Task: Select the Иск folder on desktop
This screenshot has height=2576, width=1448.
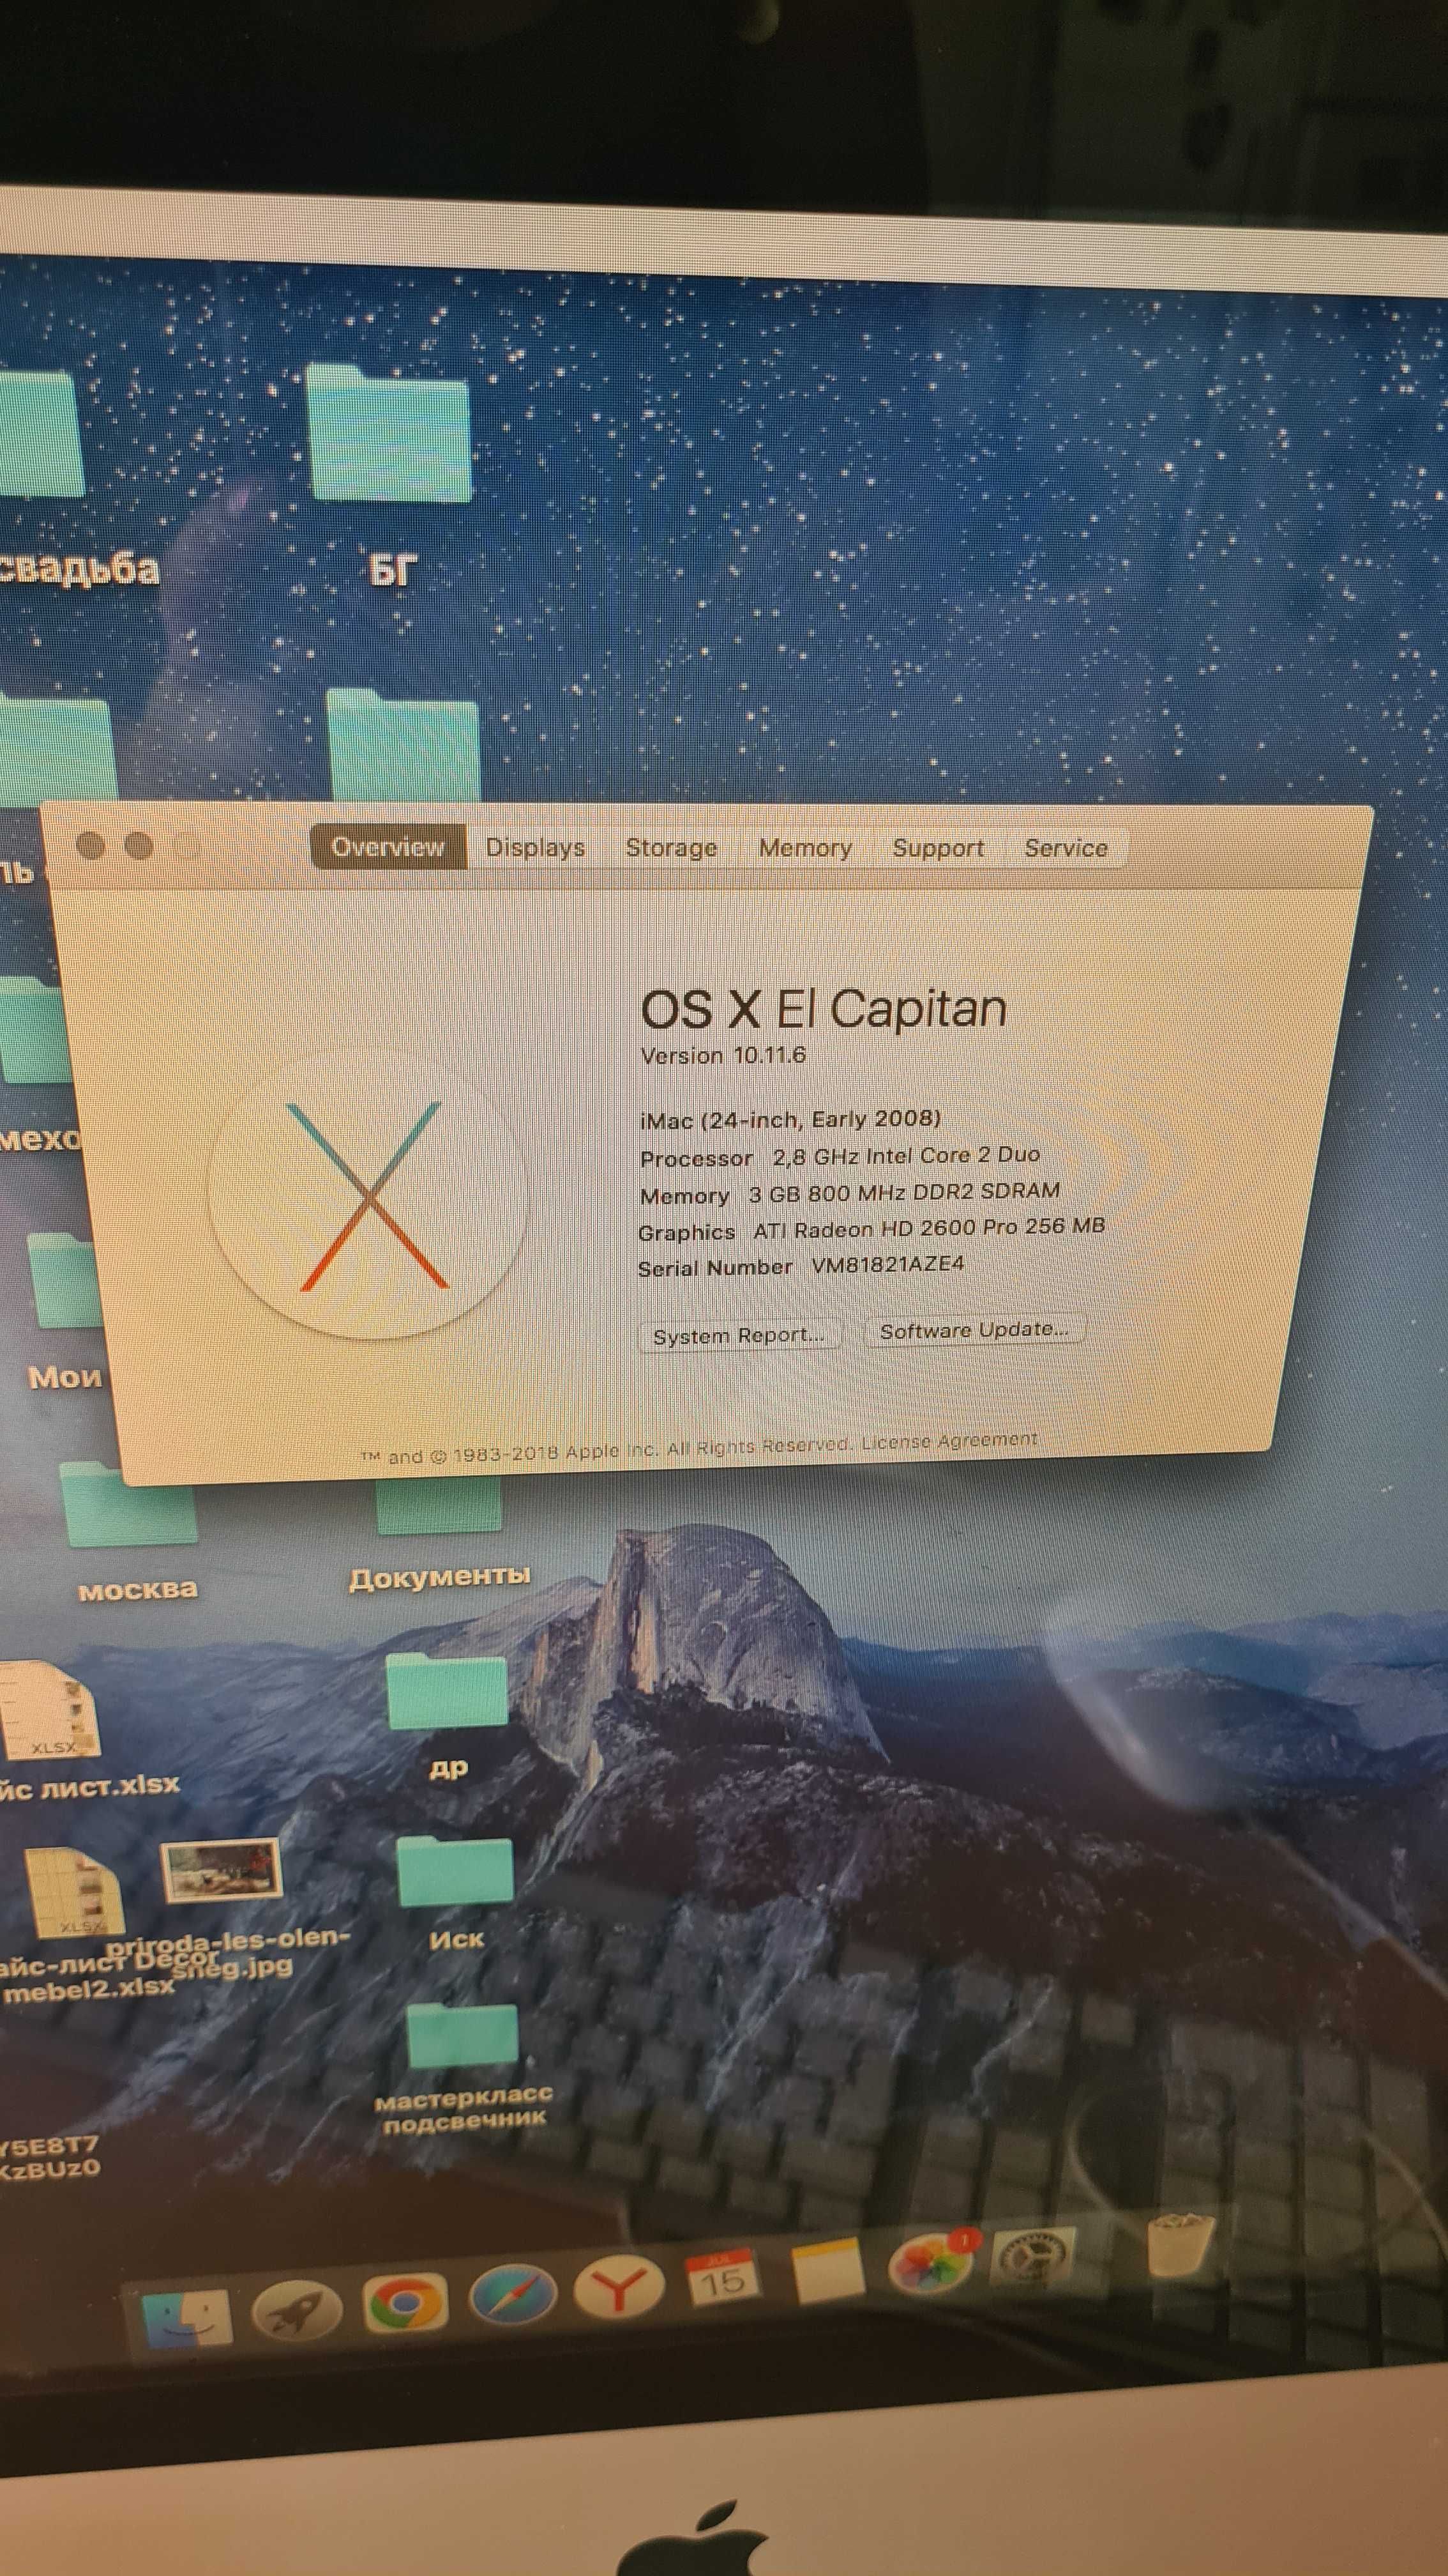Action: (456, 1872)
